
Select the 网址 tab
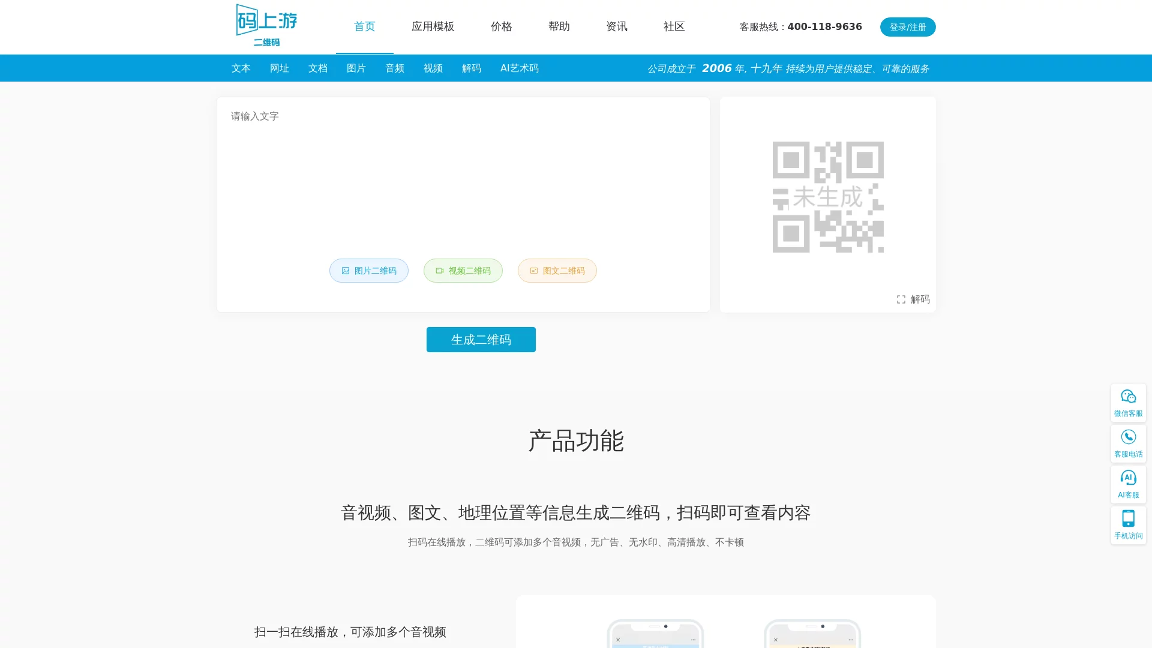(279, 68)
